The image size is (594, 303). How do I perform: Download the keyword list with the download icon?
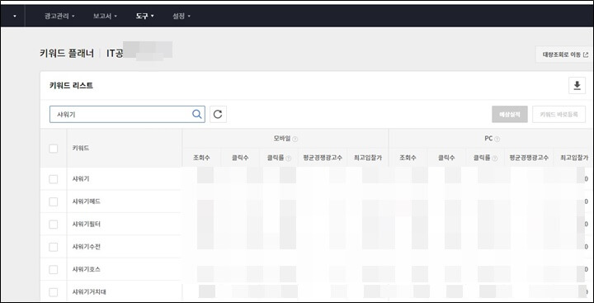[x=577, y=85]
